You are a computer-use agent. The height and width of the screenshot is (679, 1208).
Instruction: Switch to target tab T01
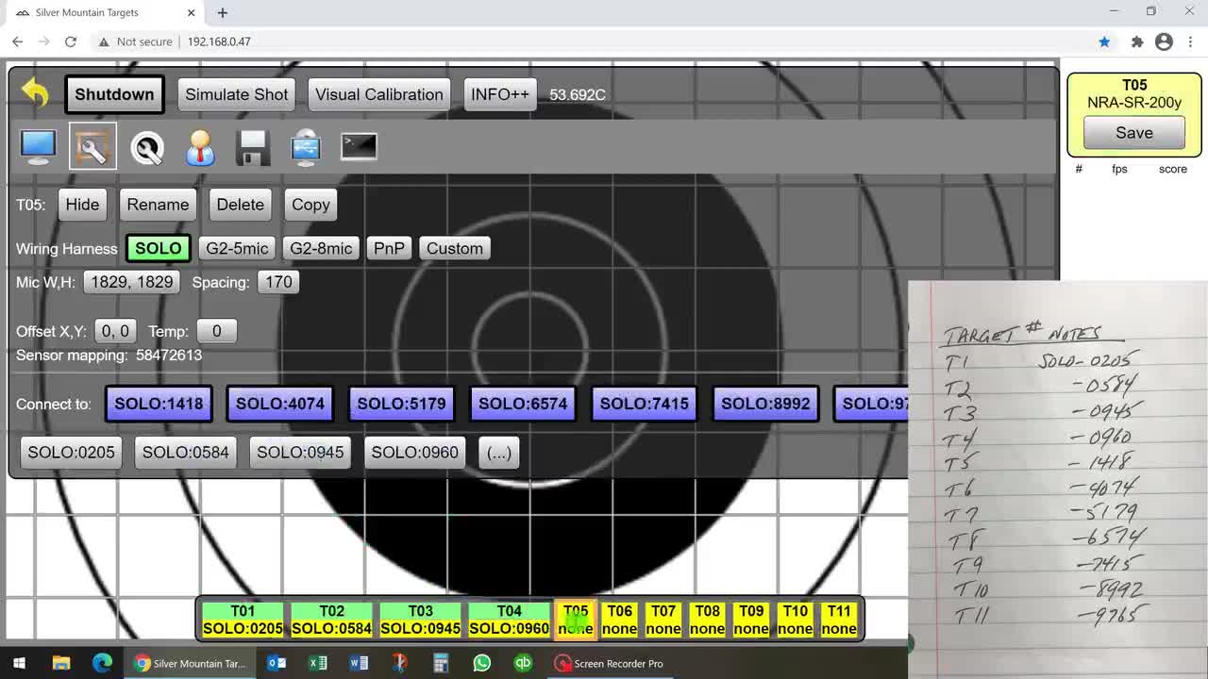pyautogui.click(x=243, y=620)
